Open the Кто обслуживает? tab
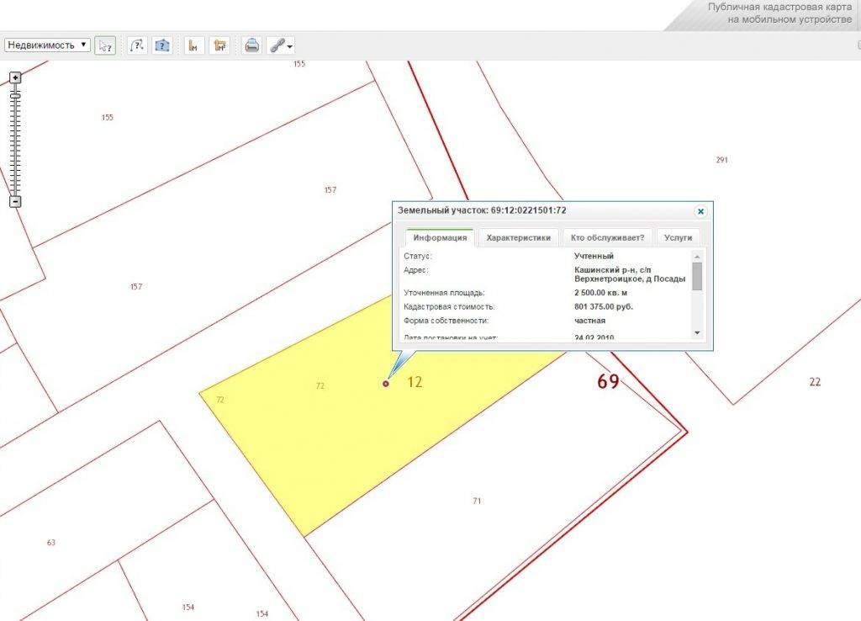The width and height of the screenshot is (861, 621). tap(607, 238)
